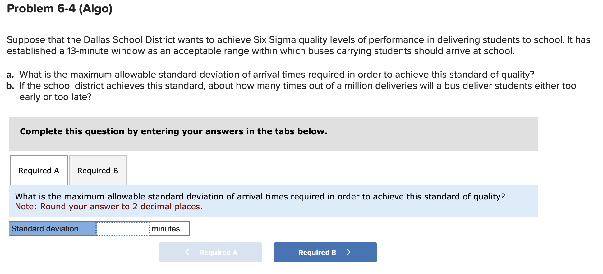Switch to the Required B tab
The width and height of the screenshot is (603, 274).
(x=98, y=171)
